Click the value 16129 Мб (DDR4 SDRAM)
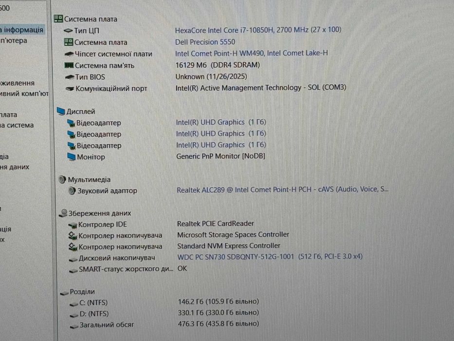 (x=218, y=65)
